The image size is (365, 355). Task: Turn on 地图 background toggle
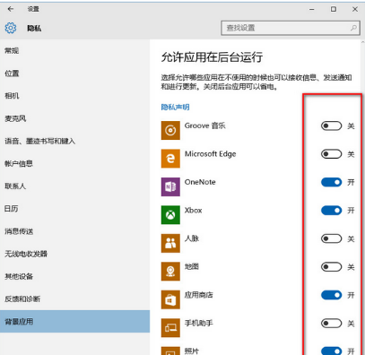(x=331, y=267)
